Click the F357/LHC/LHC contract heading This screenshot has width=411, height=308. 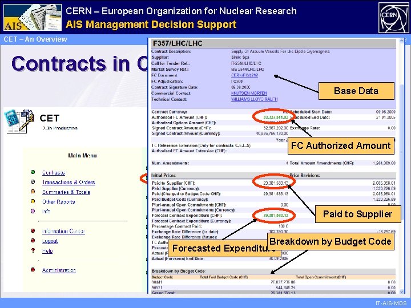click(178, 43)
